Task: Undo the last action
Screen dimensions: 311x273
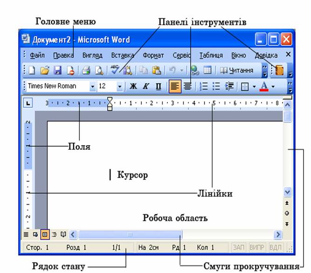Action: tap(173, 70)
